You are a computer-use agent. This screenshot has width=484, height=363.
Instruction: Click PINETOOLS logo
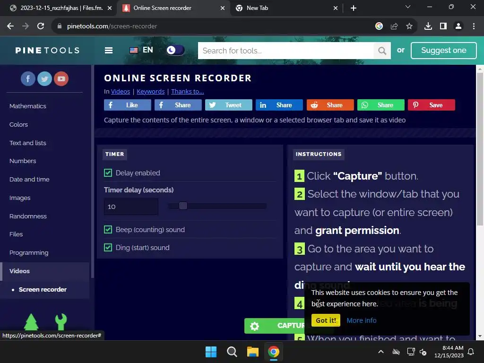tap(47, 50)
